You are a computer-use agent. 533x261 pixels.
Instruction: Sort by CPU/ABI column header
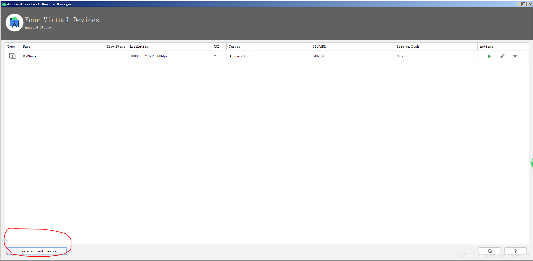coord(352,46)
